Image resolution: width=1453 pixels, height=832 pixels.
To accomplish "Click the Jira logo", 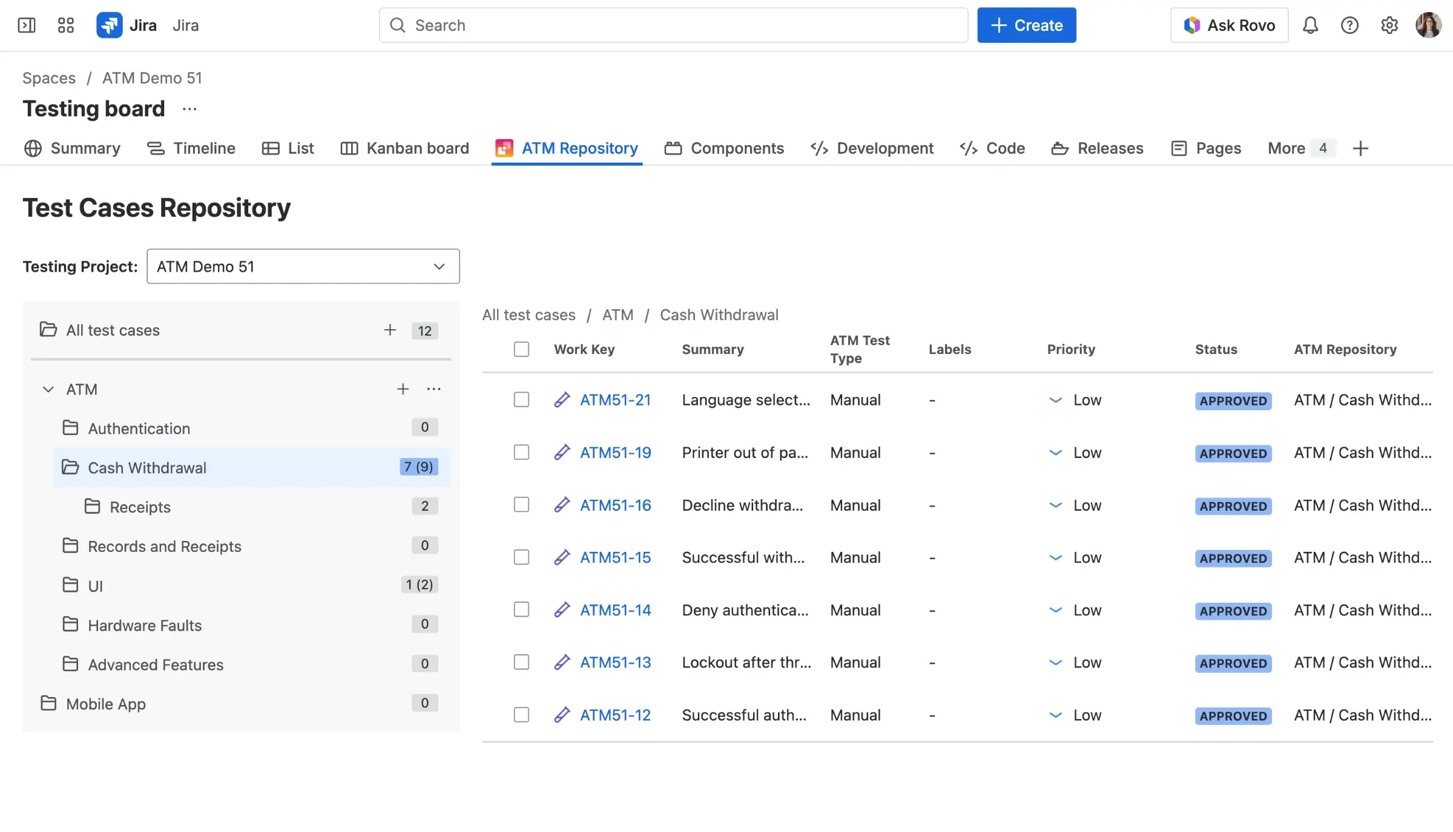I will coord(110,25).
